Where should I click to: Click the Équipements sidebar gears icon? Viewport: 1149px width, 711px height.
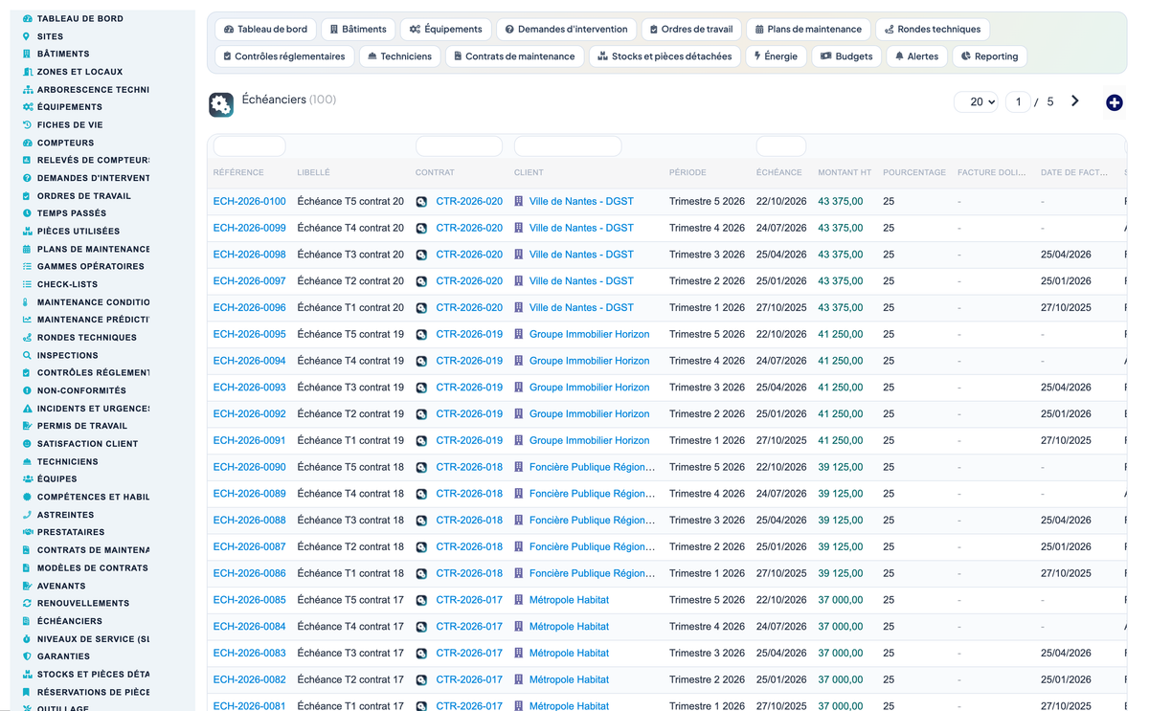(x=27, y=107)
